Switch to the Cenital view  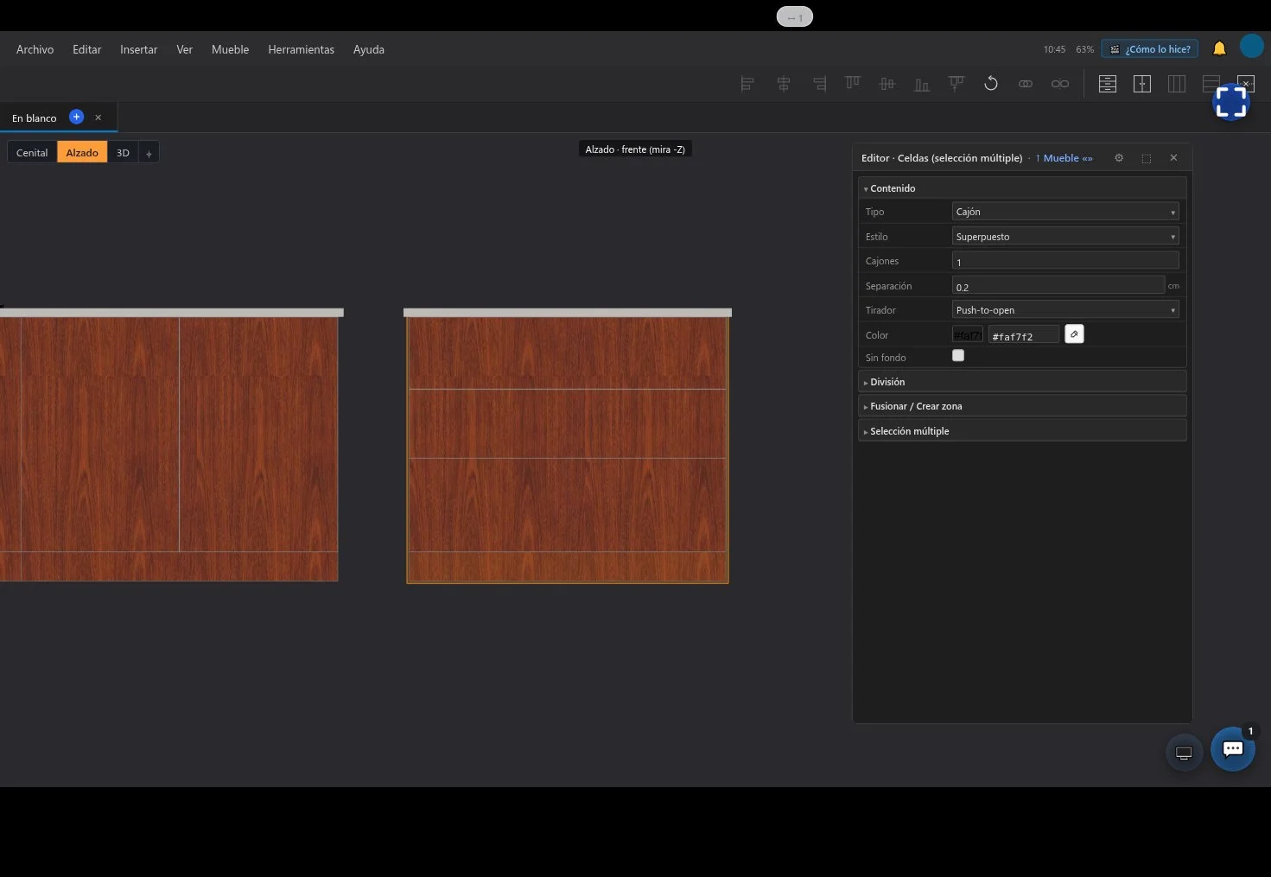(x=32, y=152)
